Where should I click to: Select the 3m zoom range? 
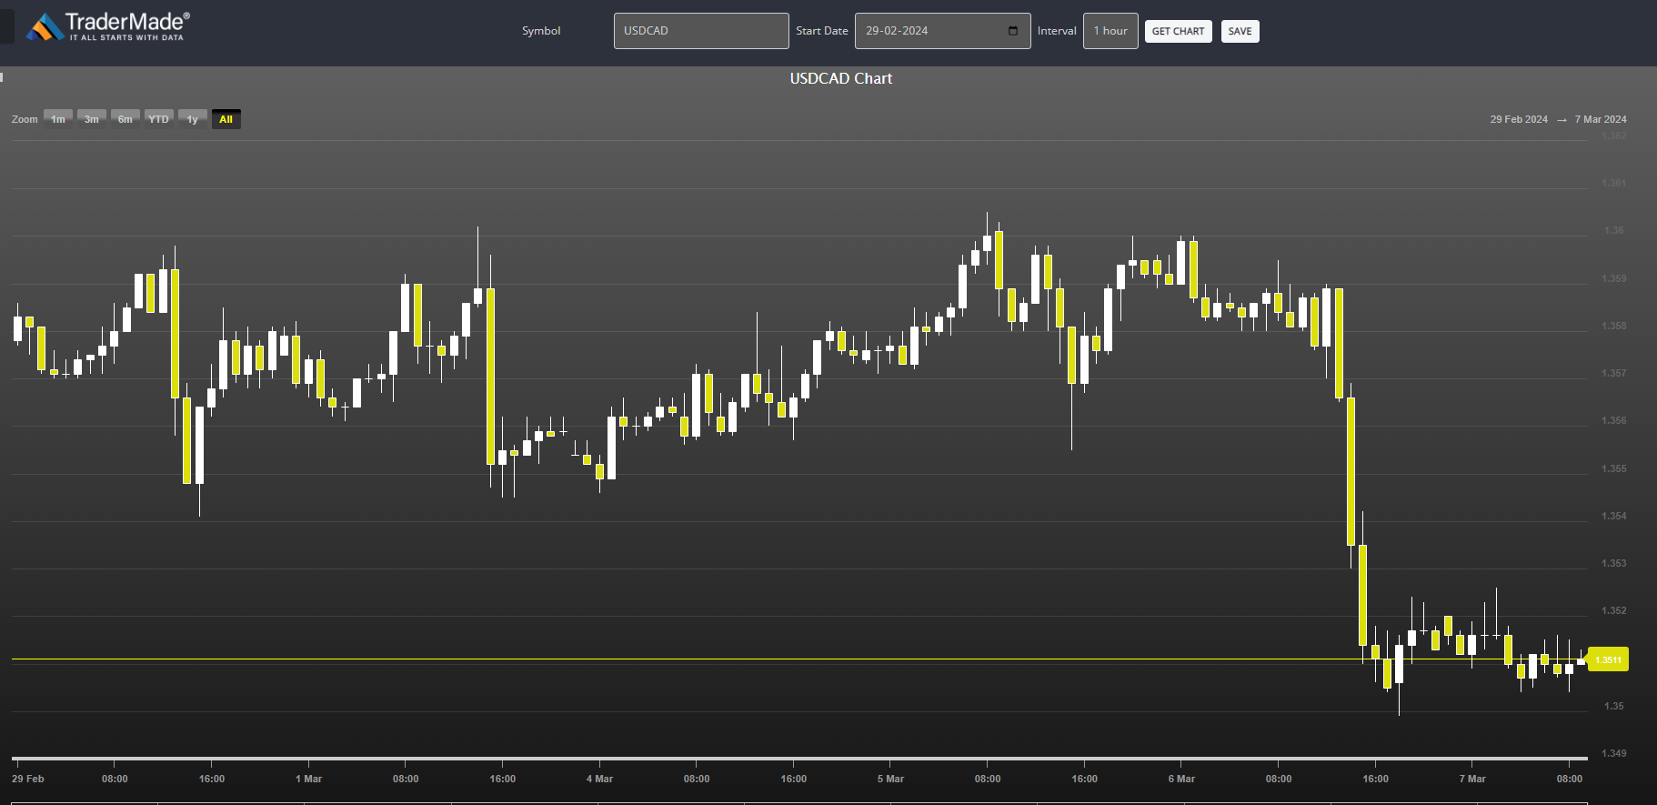[92, 119]
